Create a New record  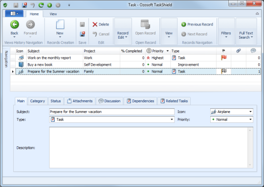pyautogui.click(x=60, y=29)
